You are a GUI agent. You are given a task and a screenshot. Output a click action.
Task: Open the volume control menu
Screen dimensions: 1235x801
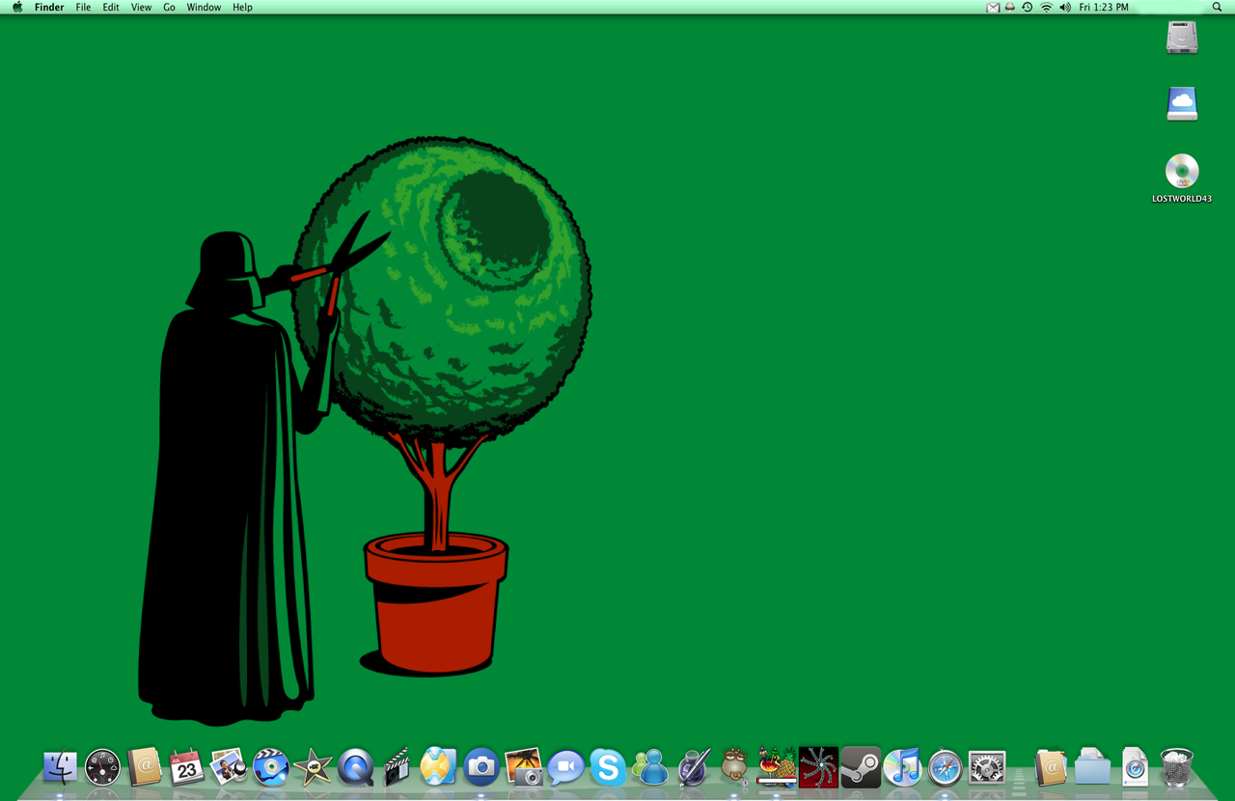tap(1065, 7)
